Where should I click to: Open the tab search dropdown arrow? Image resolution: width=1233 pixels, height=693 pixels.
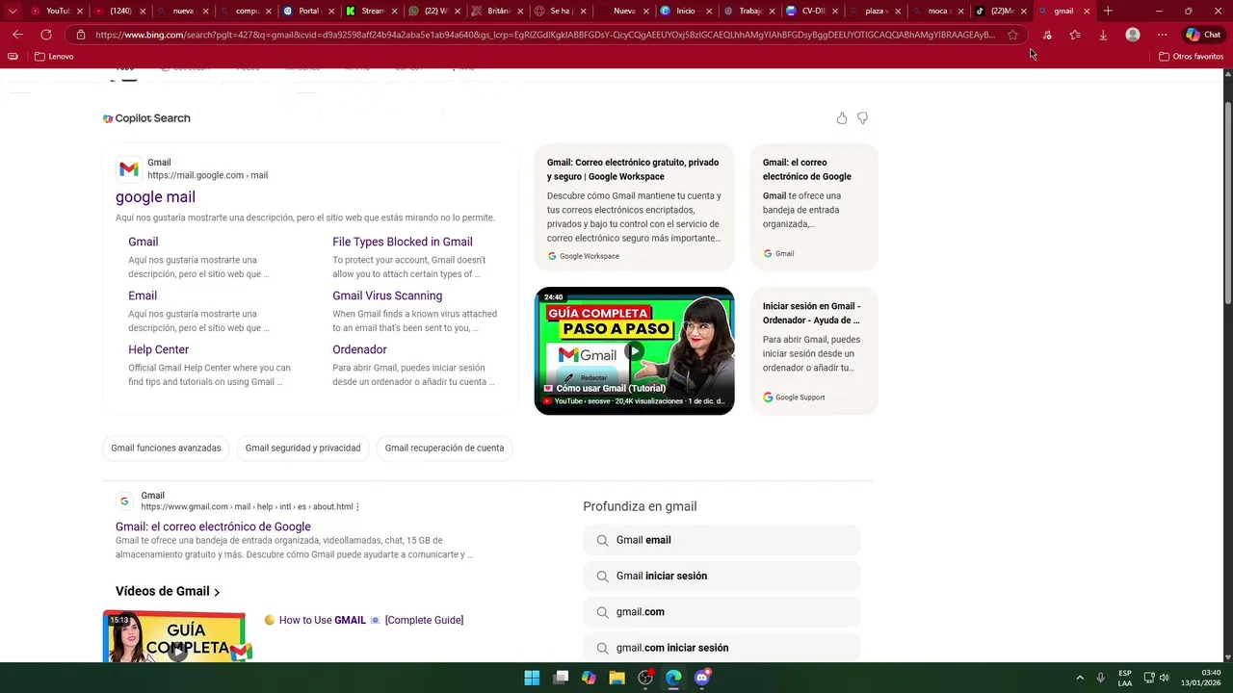[x=13, y=11]
